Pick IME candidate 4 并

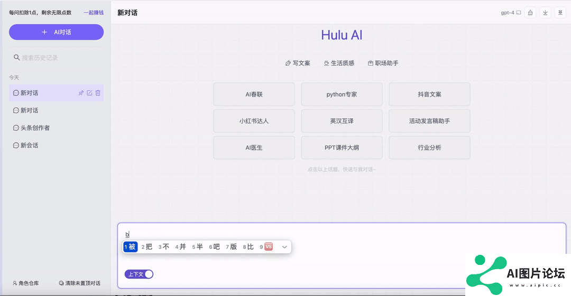(181, 247)
